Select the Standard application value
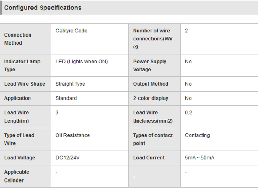The image size is (260, 189). pyautogui.click(x=66, y=98)
